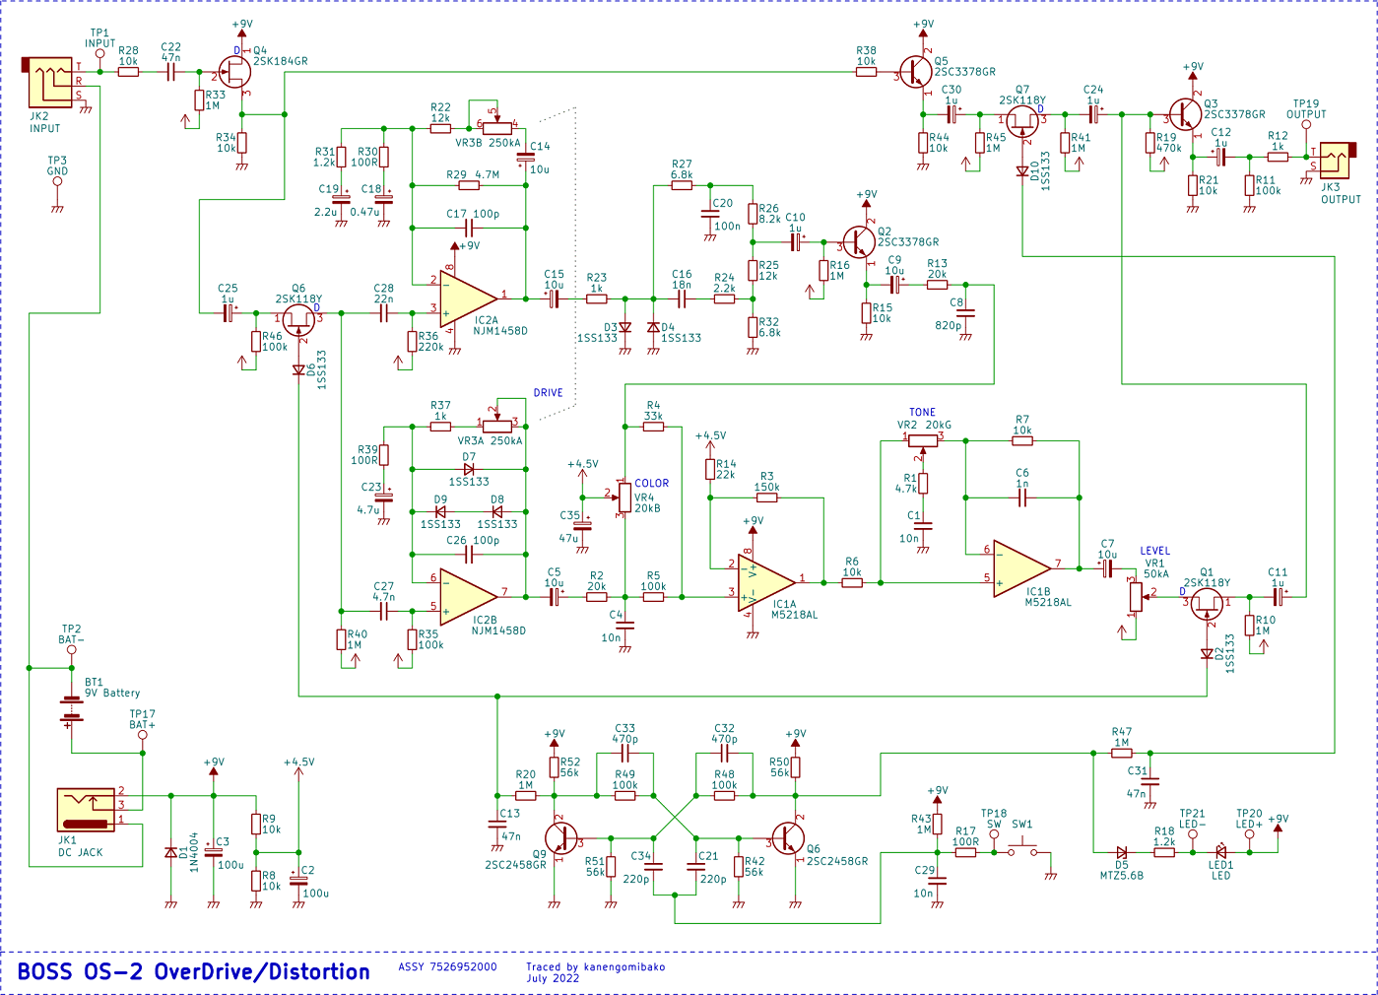Click the blue 'DRIVE' label

point(549,392)
